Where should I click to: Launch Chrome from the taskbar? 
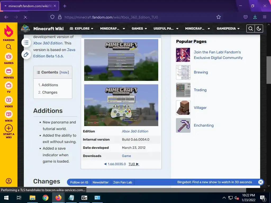pos(46,198)
